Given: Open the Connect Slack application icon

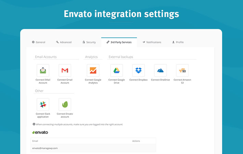Looking at the screenshot, I should coord(43,104).
